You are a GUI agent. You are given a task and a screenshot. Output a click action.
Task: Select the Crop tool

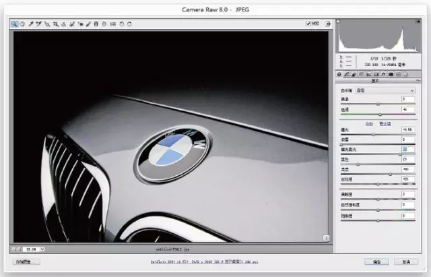click(56, 24)
